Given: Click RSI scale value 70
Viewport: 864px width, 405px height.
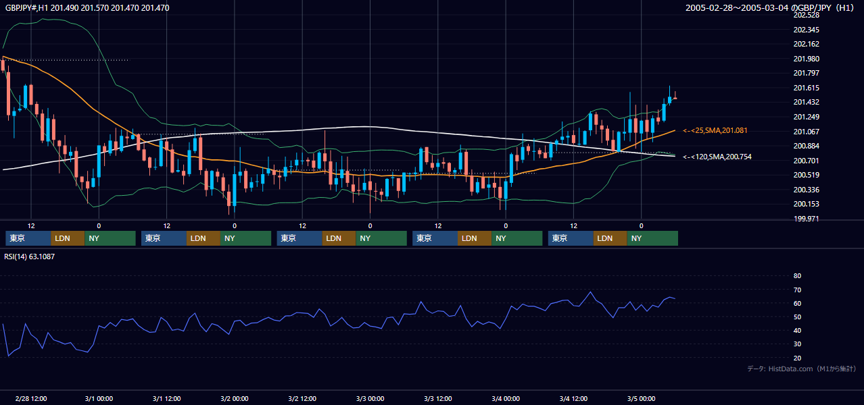Looking at the screenshot, I should pos(797,290).
